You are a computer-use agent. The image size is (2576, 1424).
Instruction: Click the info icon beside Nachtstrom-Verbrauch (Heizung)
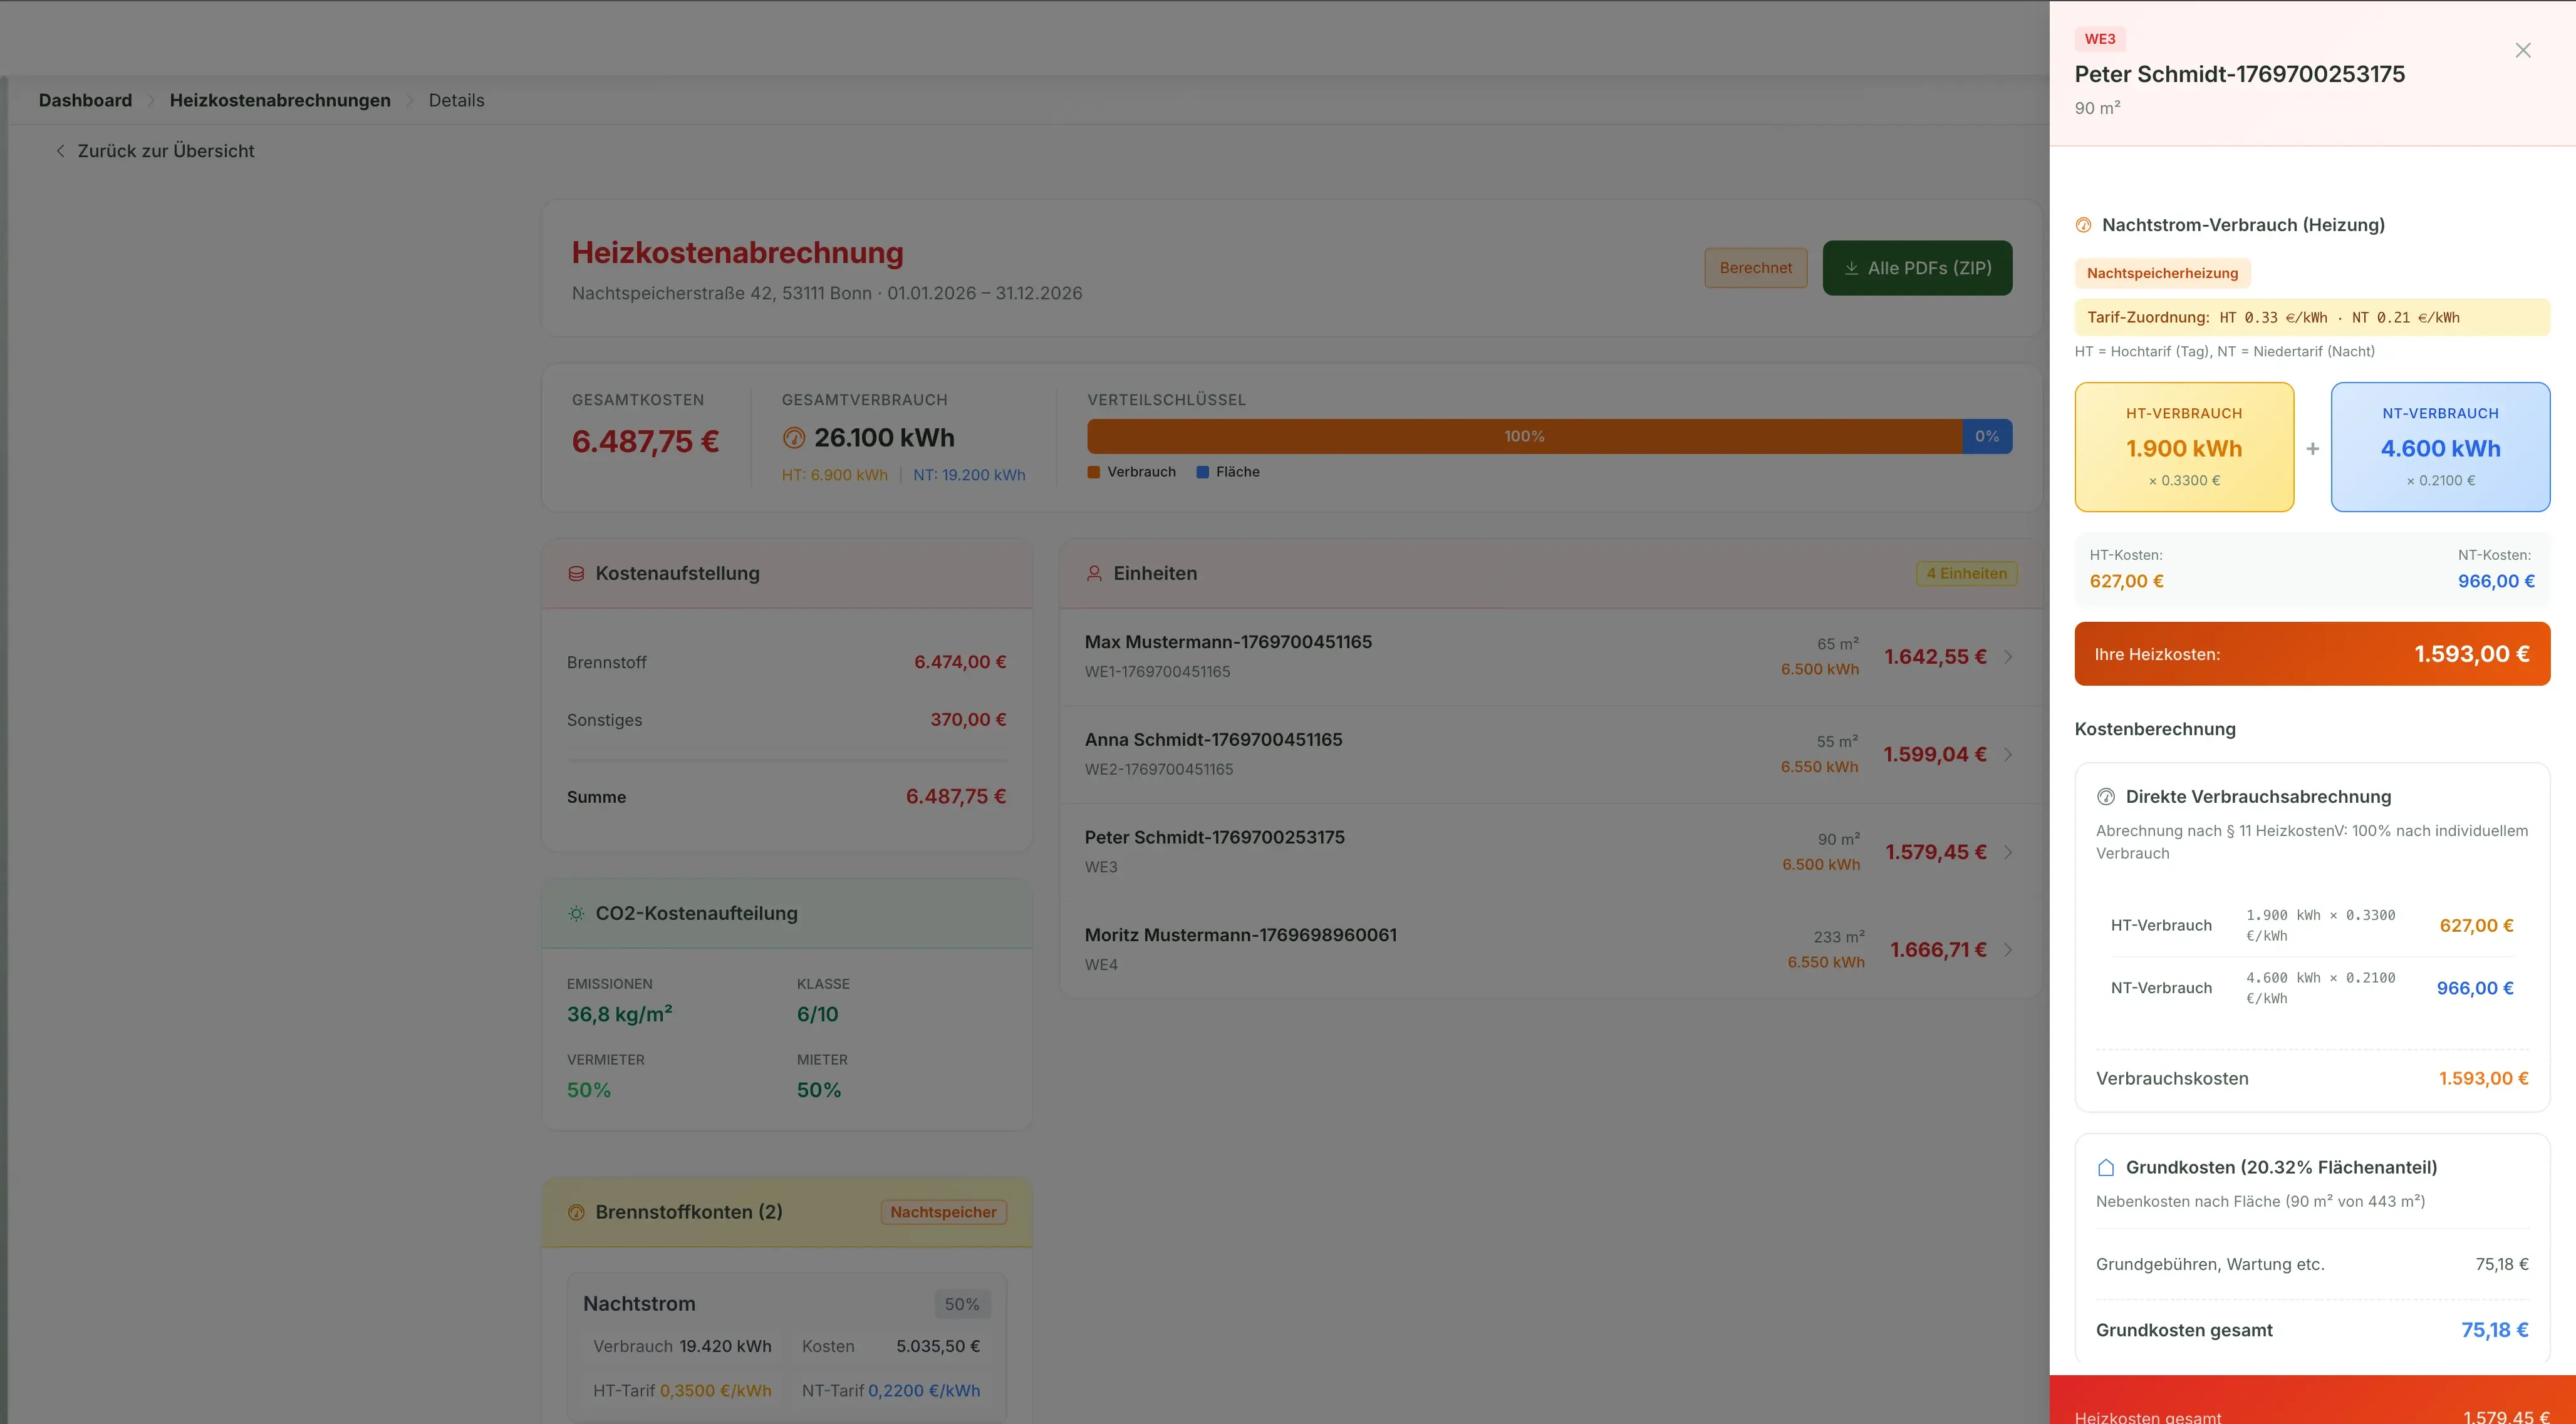[2084, 225]
